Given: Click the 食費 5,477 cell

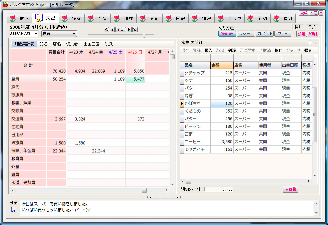Looking at the screenshot, I should click(135, 79).
